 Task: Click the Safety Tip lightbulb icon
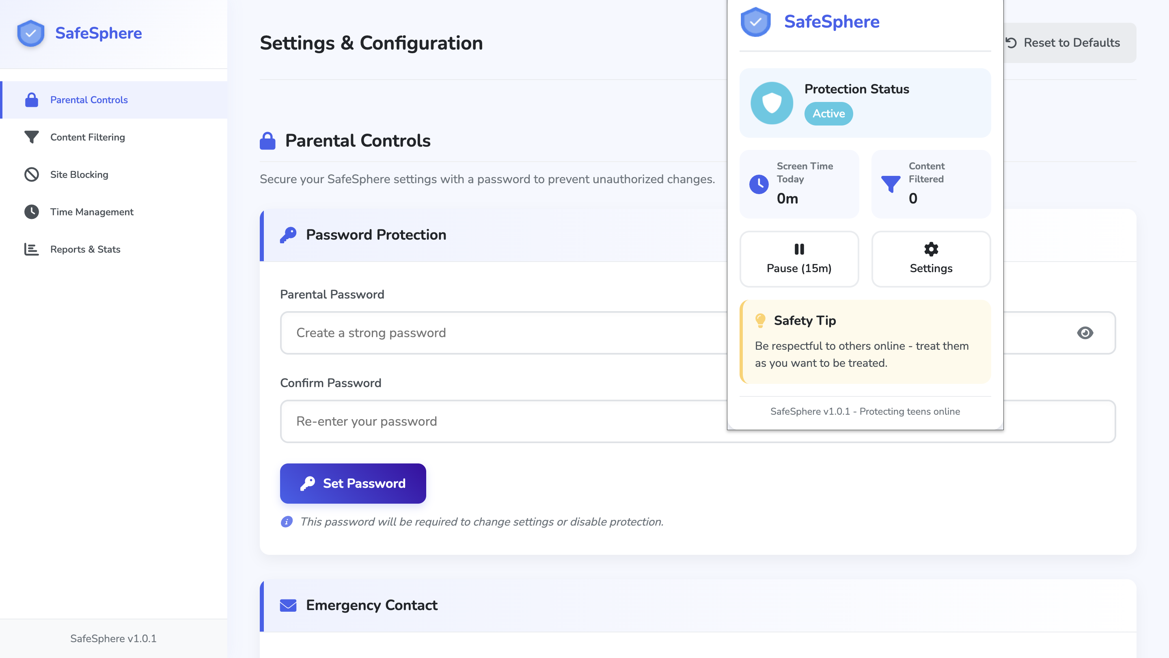pos(761,320)
